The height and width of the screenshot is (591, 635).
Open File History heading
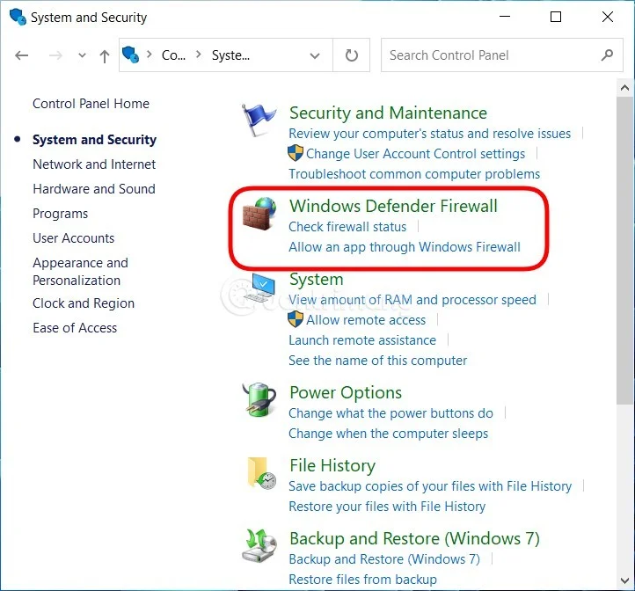pos(332,465)
